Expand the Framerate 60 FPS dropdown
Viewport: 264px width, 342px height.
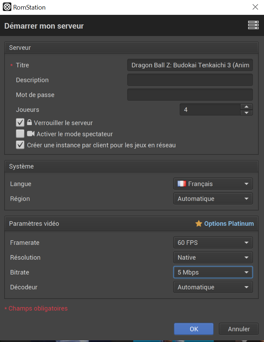click(x=213, y=242)
